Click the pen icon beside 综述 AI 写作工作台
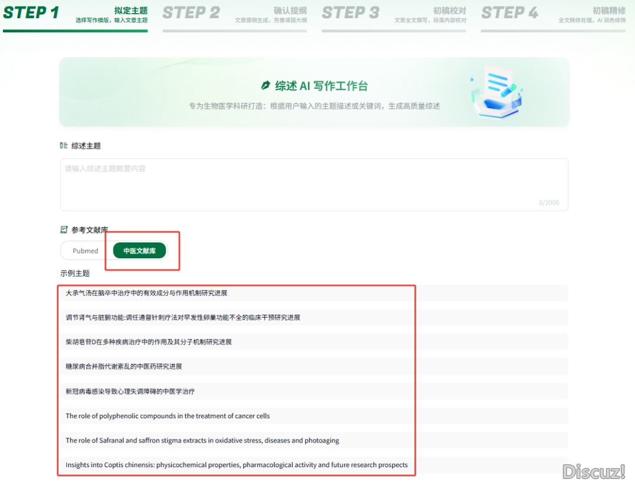Screen dimensions: 635x486 (266, 85)
